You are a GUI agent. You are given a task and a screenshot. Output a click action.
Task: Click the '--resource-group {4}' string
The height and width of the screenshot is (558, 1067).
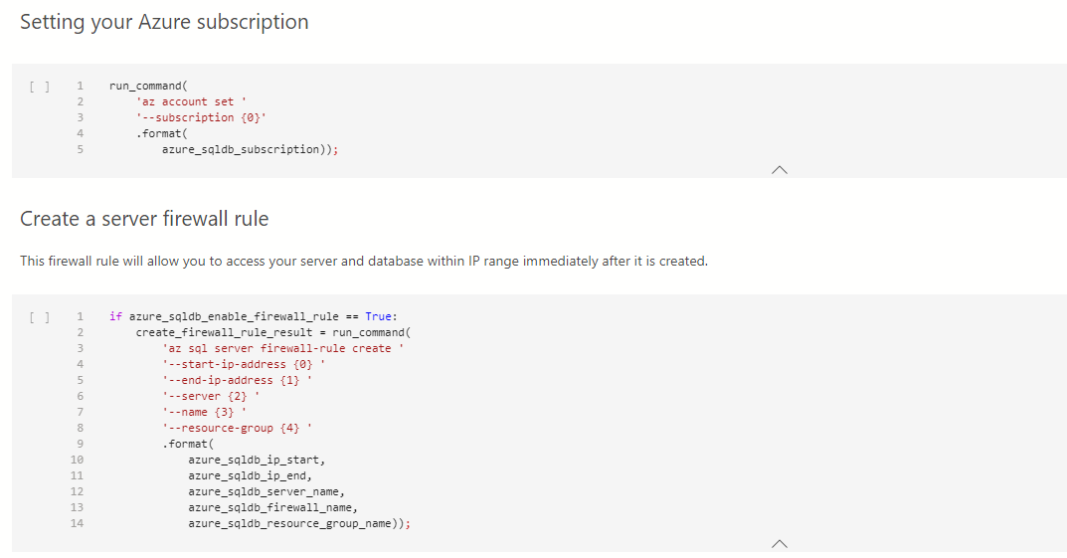click(x=237, y=428)
